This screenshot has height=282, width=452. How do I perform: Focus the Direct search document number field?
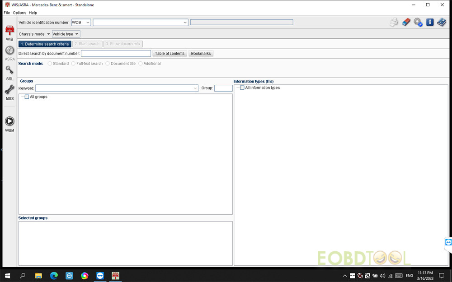click(x=116, y=54)
